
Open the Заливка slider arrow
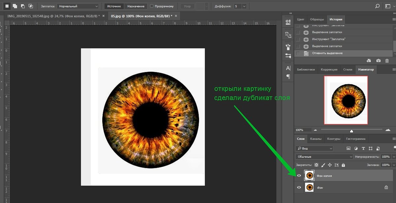point(393,165)
